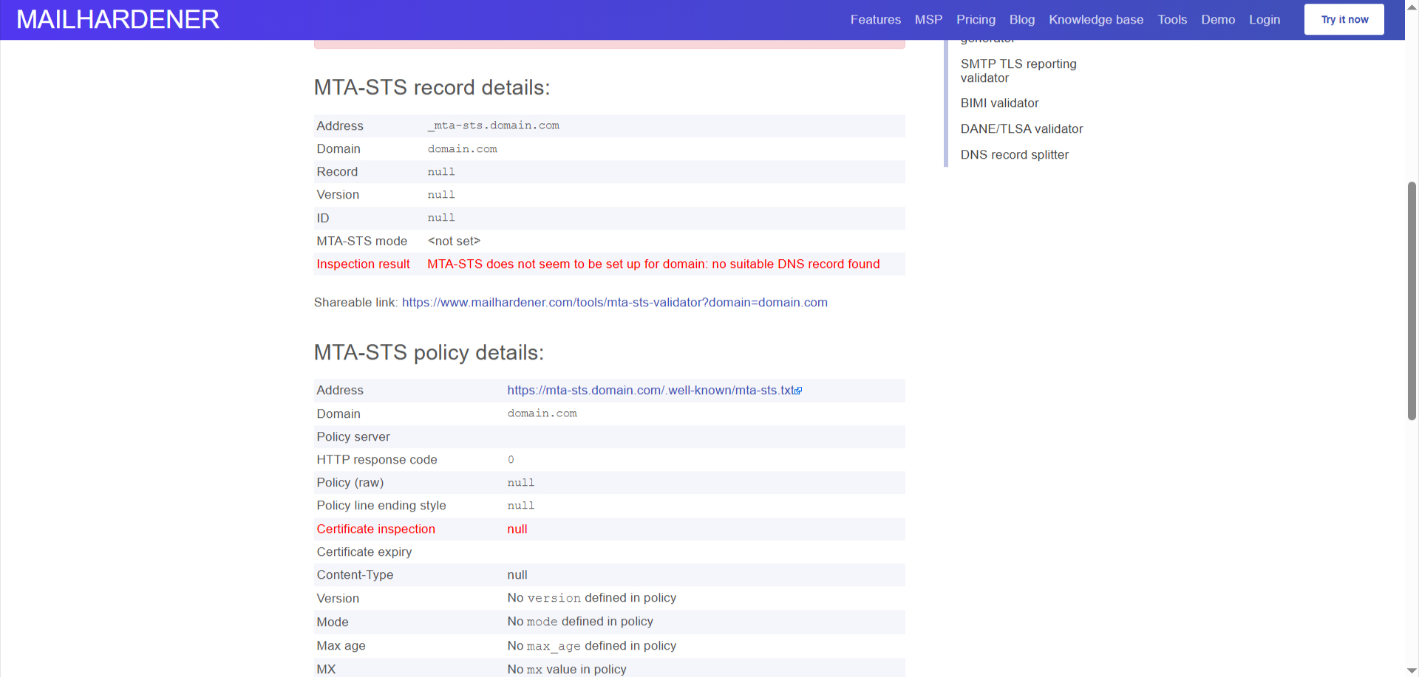Click the Content-Type row label
Image resolution: width=1419 pixels, height=677 pixels.
355,575
